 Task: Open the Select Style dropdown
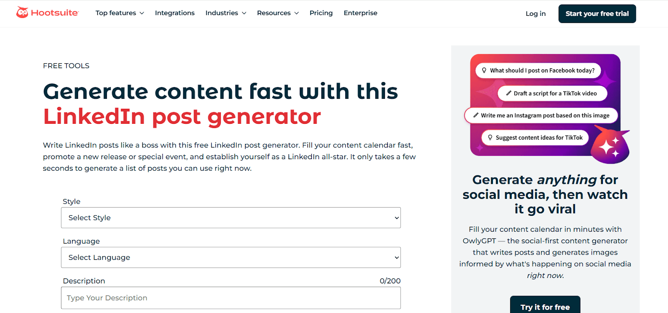230,218
